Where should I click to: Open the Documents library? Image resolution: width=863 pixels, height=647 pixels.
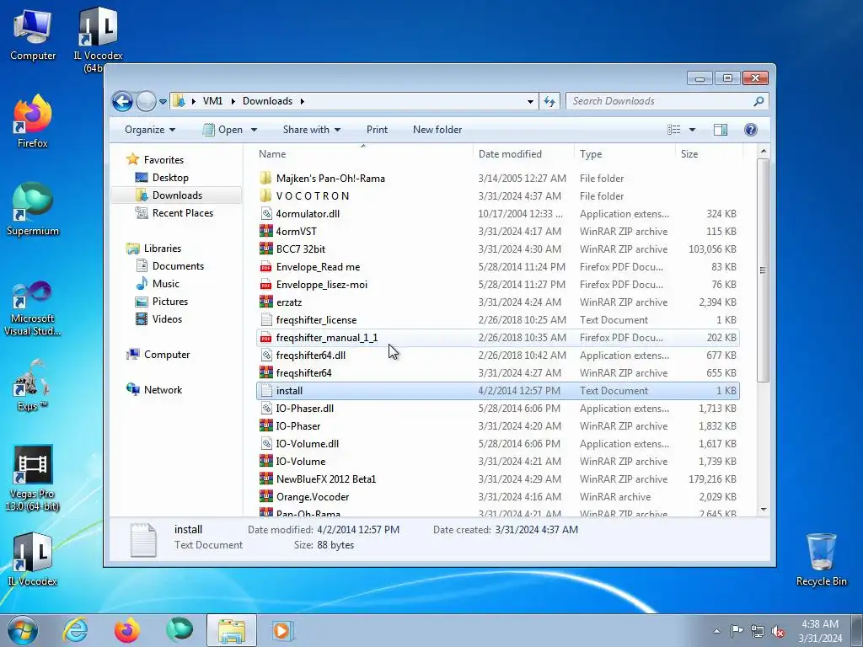pos(178,265)
